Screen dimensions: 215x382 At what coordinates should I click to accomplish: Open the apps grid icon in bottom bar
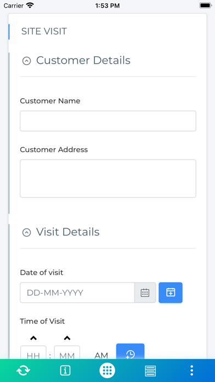coord(107,370)
